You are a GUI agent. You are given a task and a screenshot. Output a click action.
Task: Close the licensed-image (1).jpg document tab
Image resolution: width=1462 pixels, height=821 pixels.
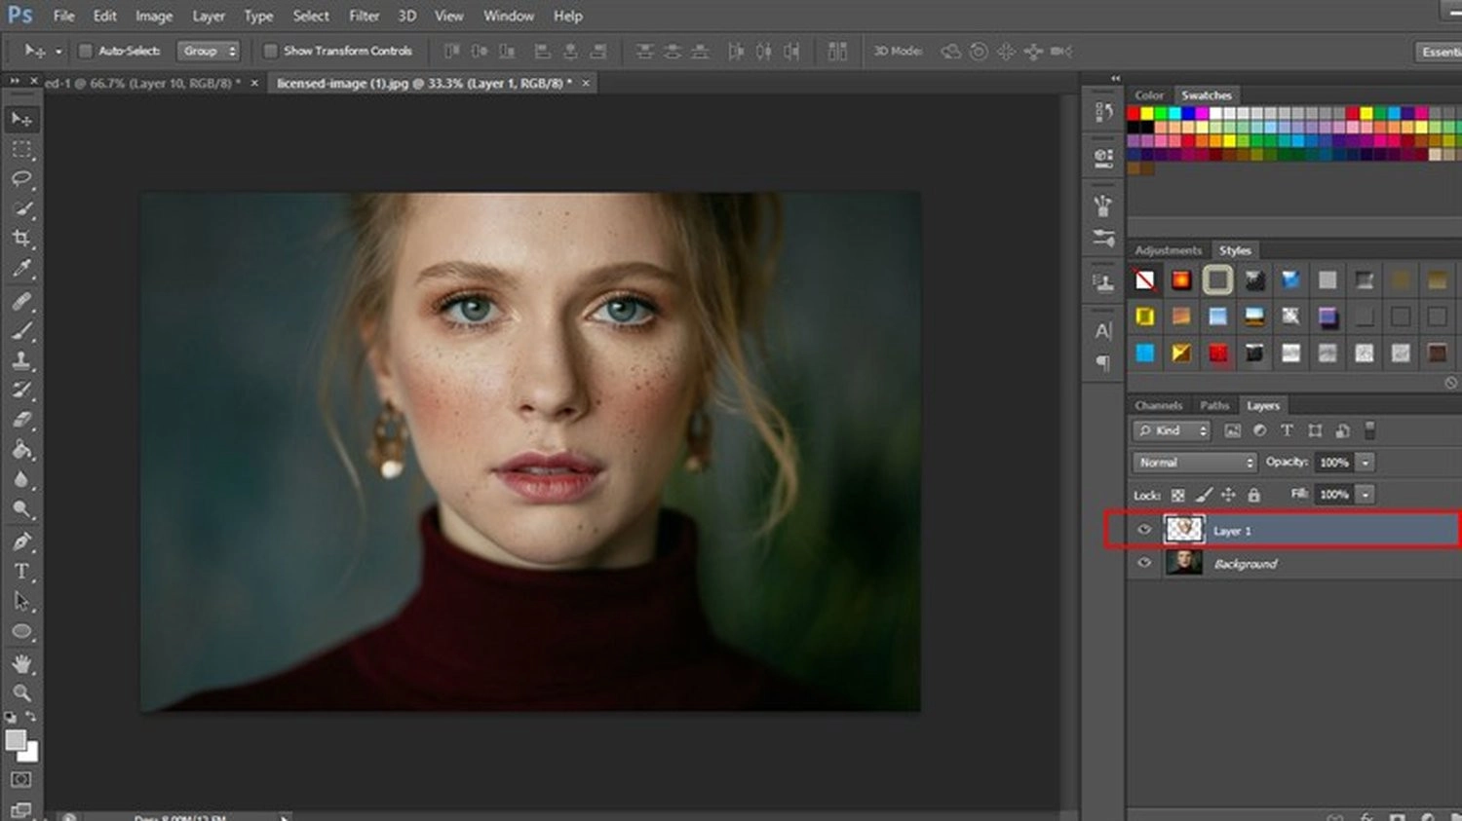586,84
